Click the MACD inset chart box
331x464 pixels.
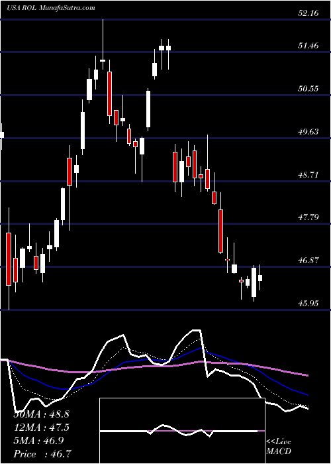(x=182, y=431)
